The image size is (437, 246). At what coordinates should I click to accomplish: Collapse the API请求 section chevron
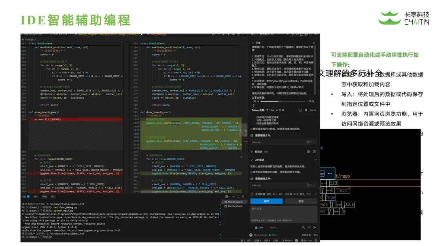tap(316, 160)
